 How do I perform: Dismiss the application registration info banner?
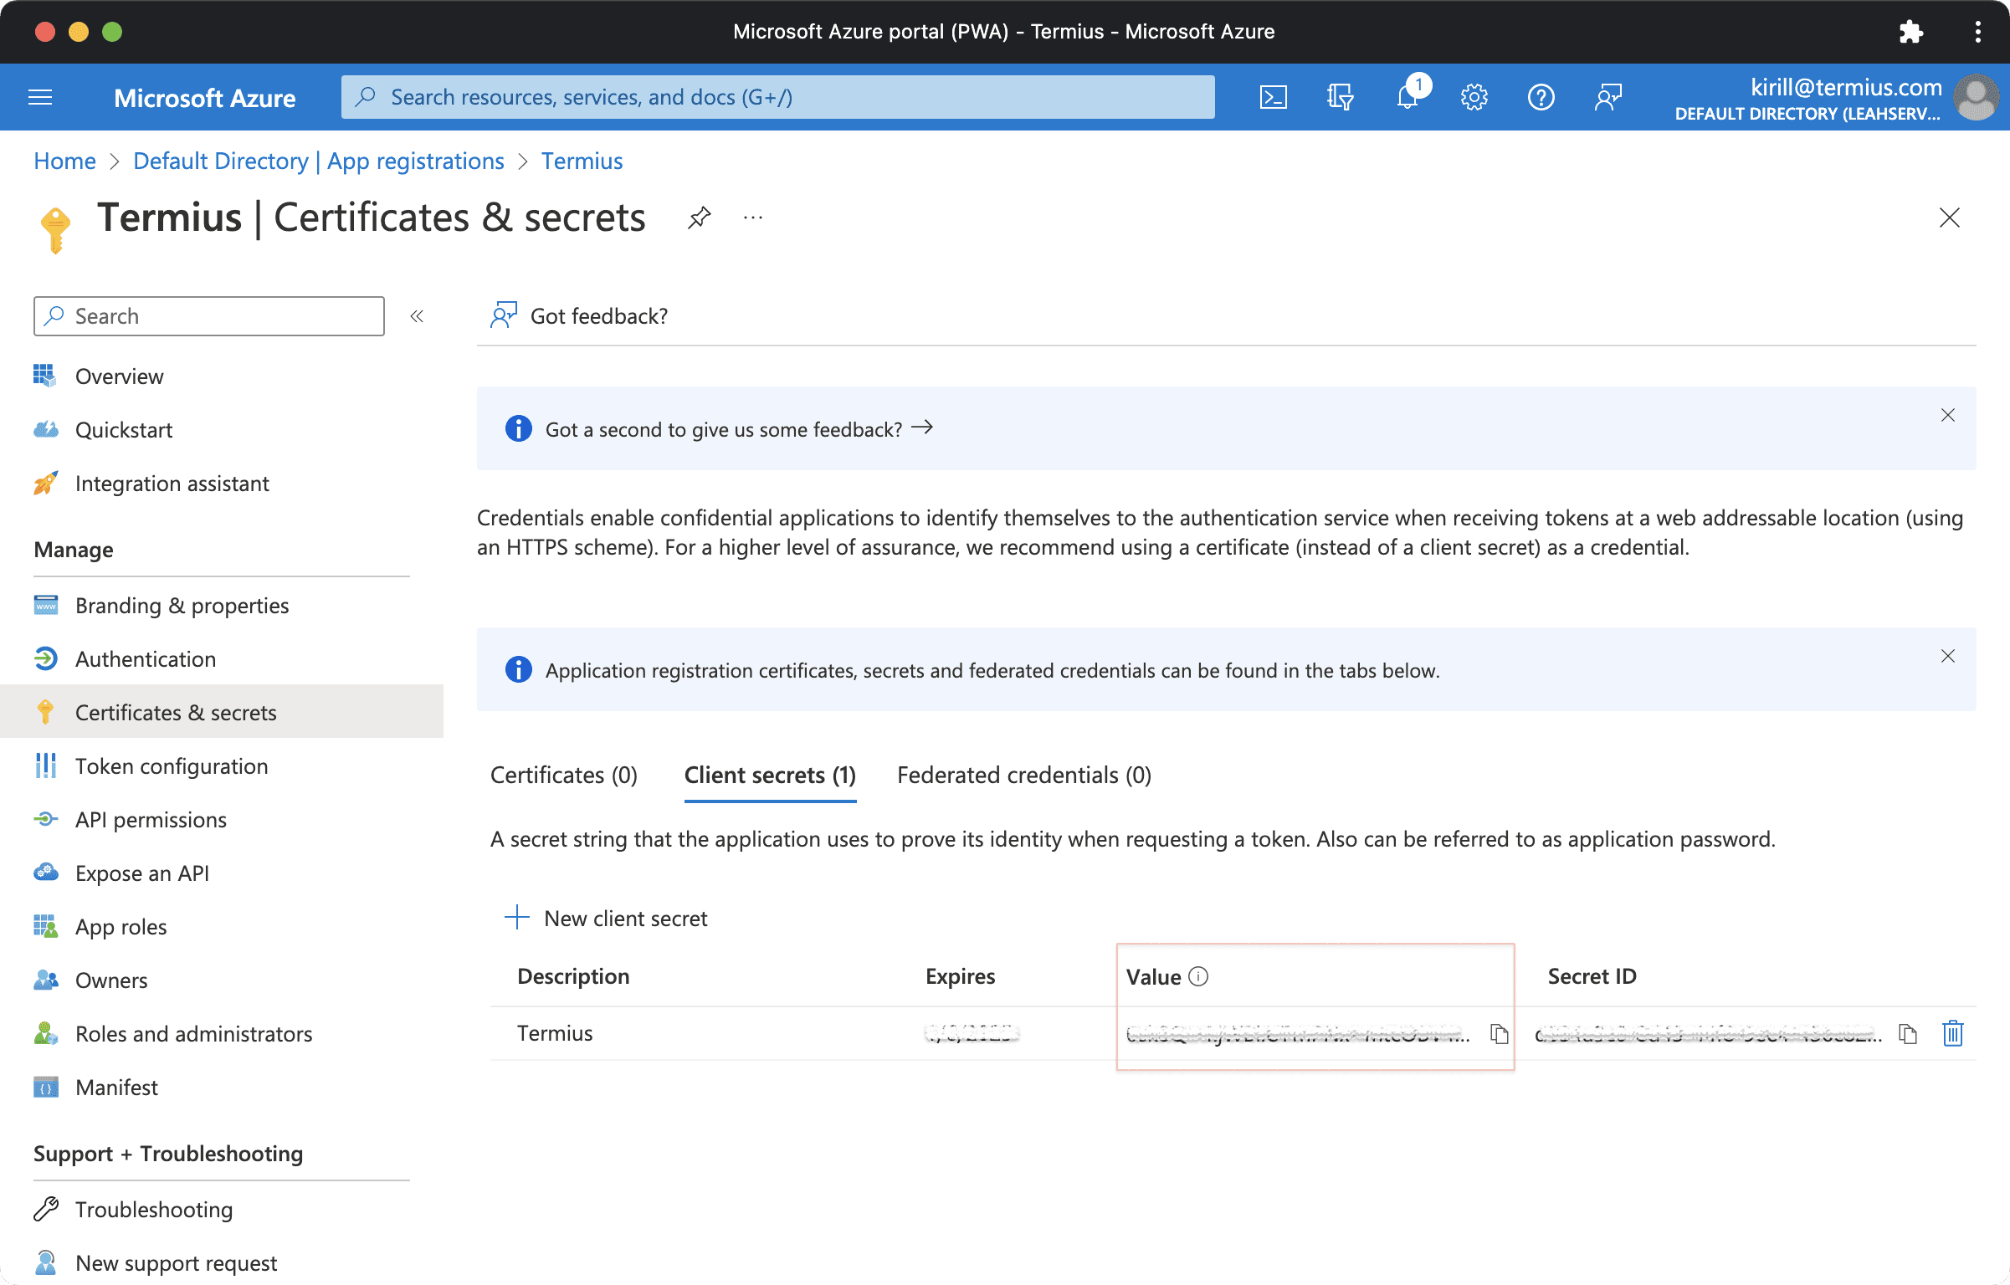[1948, 657]
